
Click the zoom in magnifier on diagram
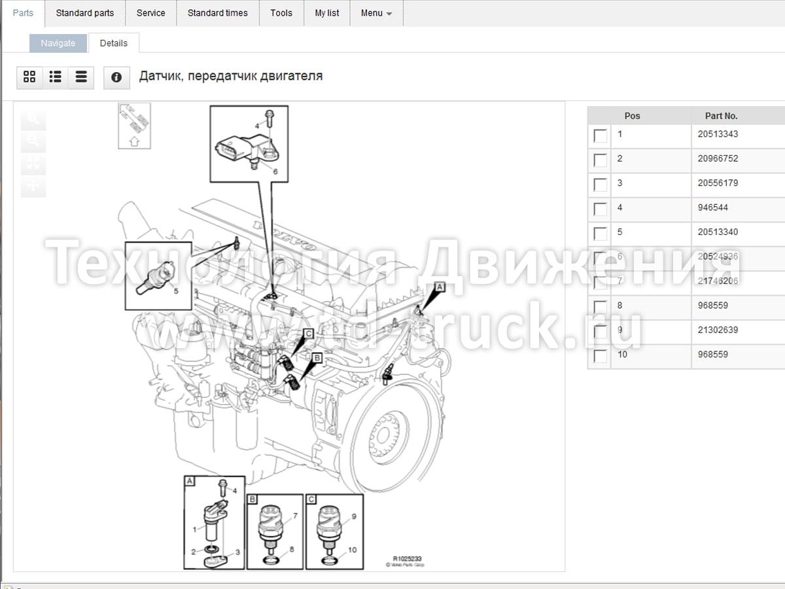(33, 119)
